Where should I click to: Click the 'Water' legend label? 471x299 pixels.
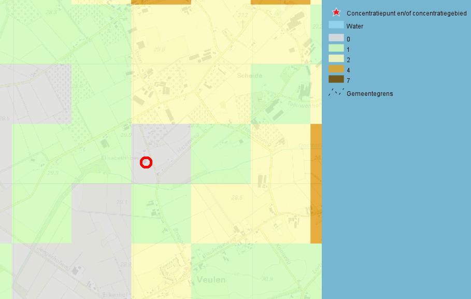[355, 26]
